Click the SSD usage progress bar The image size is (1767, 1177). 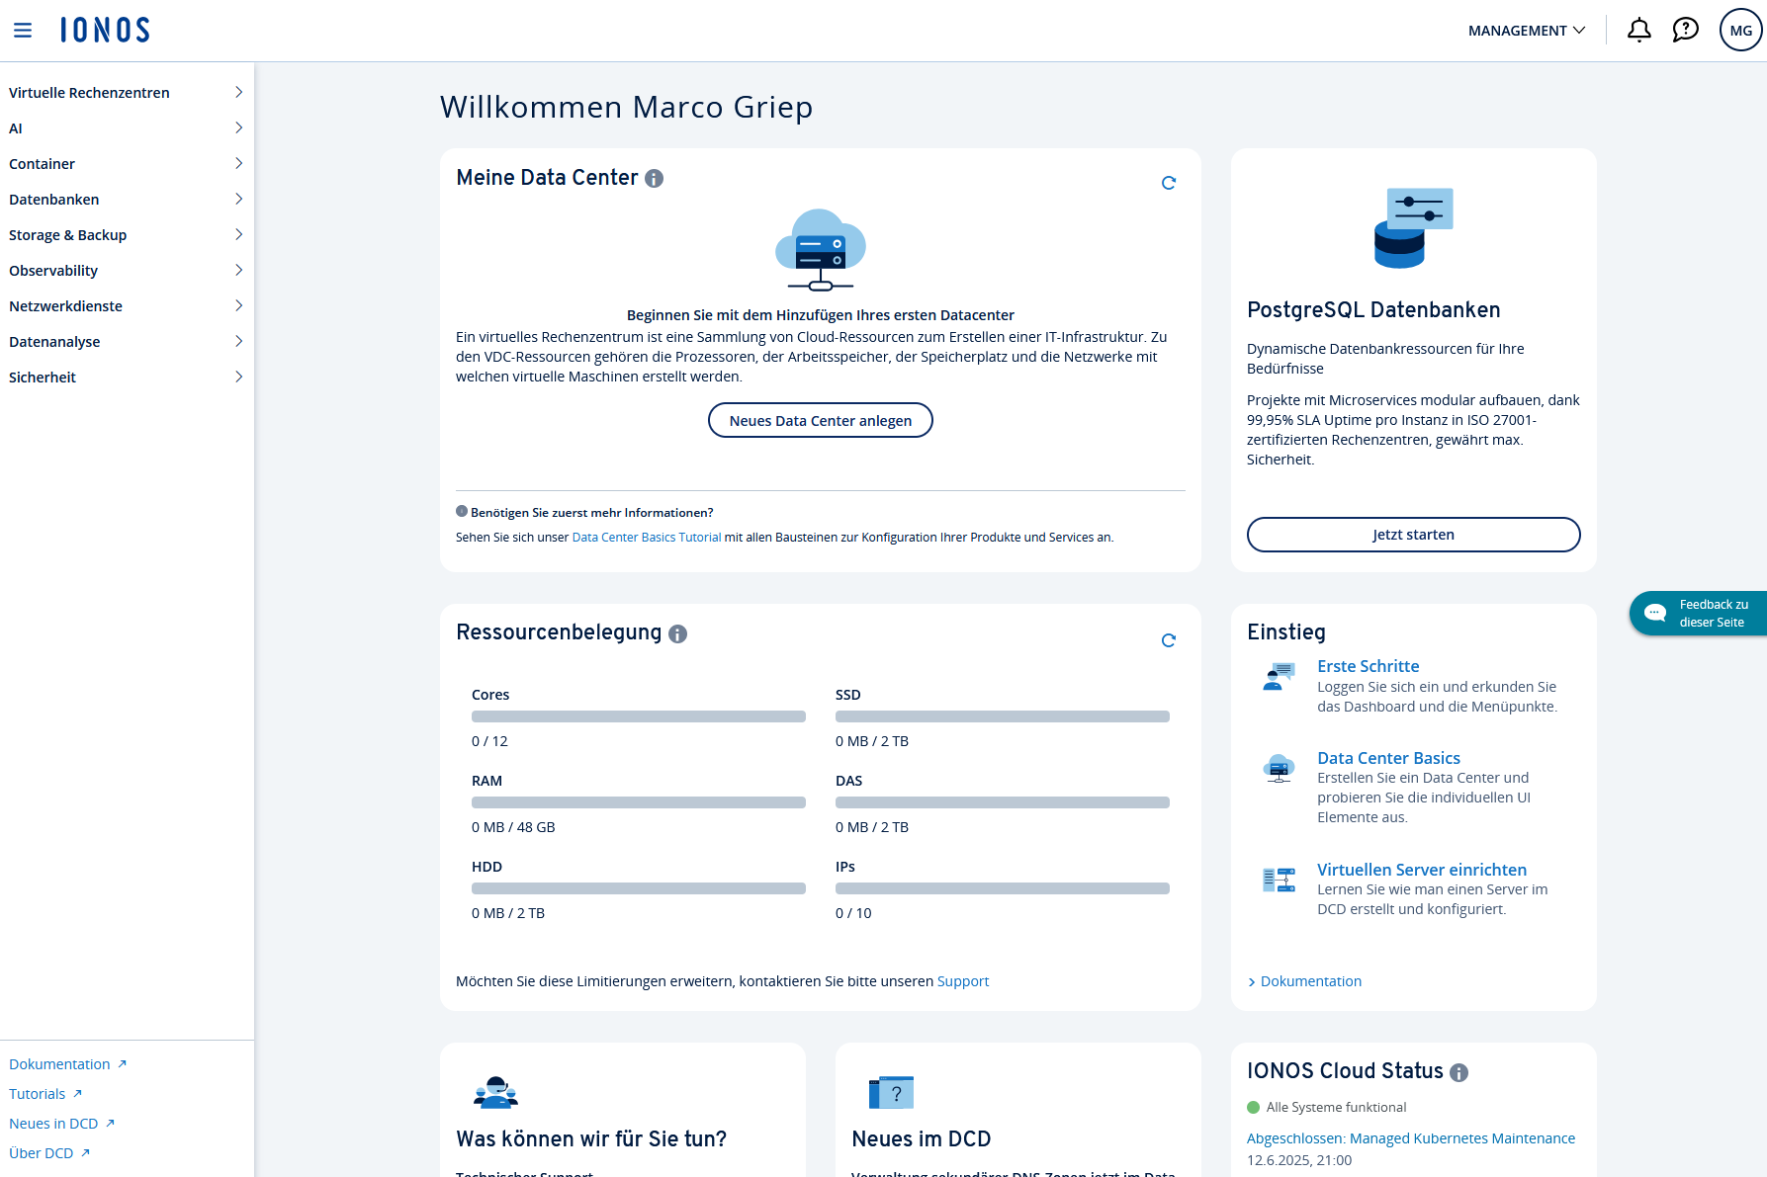point(1002,716)
